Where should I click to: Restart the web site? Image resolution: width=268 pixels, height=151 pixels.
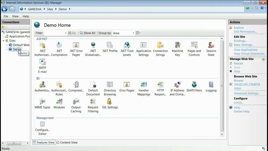click(x=238, y=63)
